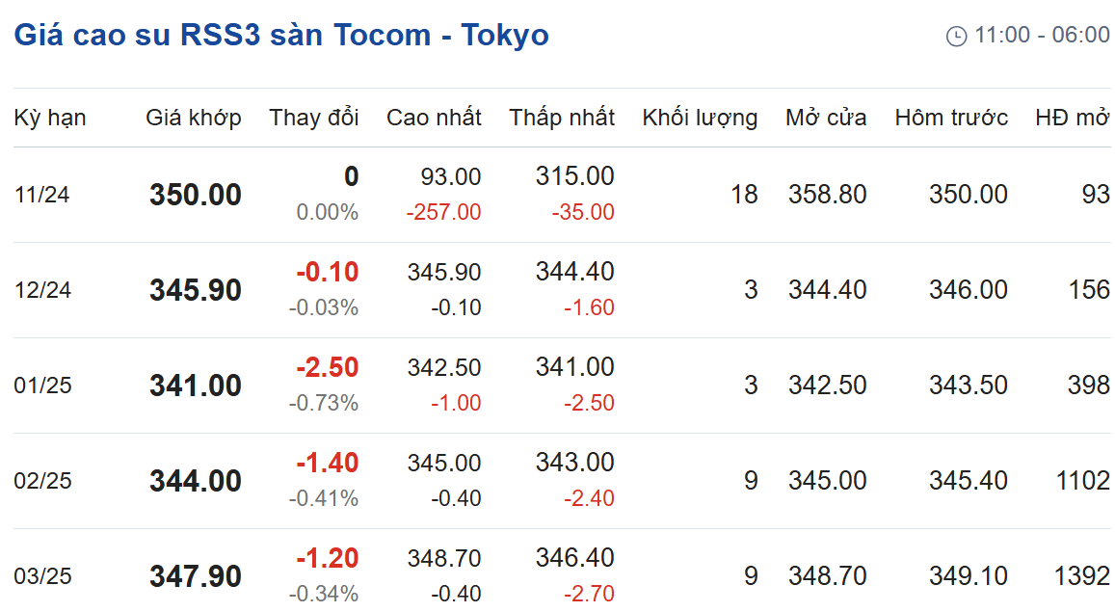Click the clock icon beside 11:00 - 06:00
This screenshot has width=1115, height=612.
click(956, 36)
